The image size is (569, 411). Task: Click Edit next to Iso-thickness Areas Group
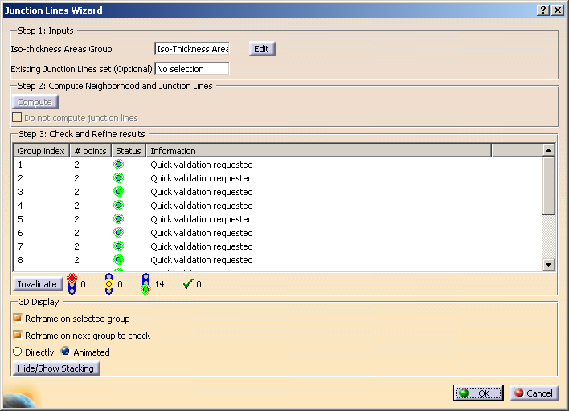pos(261,49)
